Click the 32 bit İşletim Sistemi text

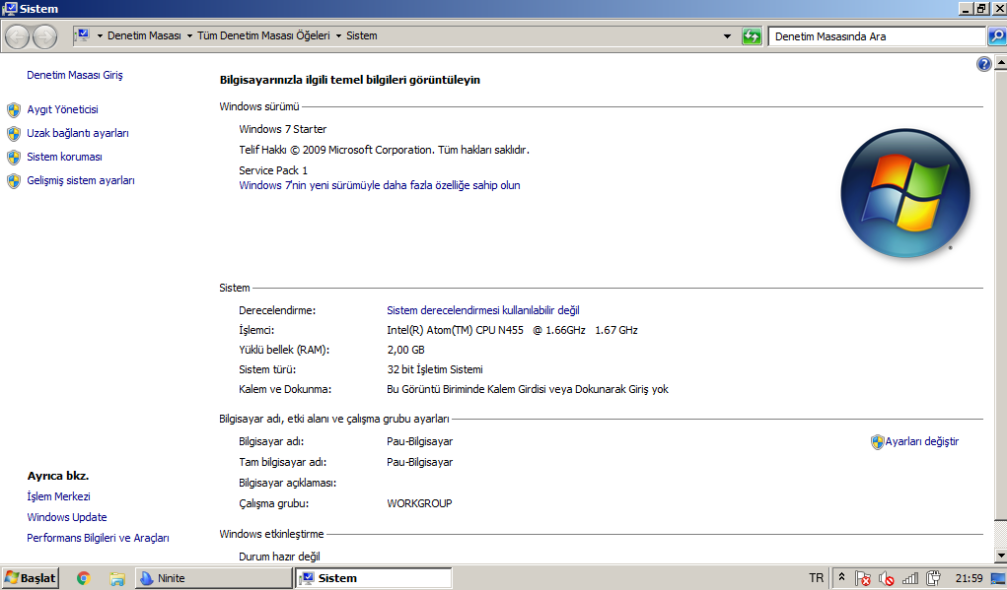(435, 370)
